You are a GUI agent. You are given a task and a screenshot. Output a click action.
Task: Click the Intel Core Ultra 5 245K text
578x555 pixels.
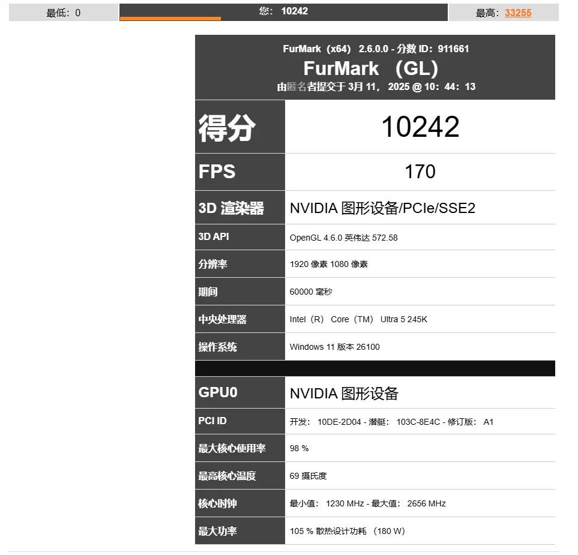pyautogui.click(x=358, y=319)
